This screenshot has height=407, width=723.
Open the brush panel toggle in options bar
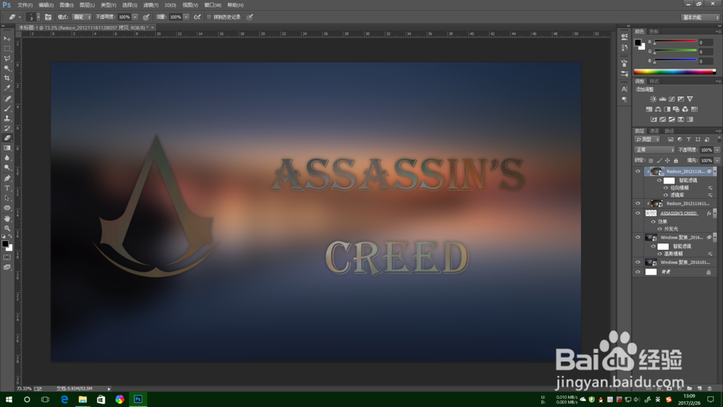click(x=48, y=17)
